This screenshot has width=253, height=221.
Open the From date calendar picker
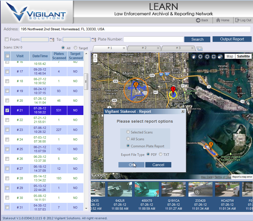tap(52, 39)
